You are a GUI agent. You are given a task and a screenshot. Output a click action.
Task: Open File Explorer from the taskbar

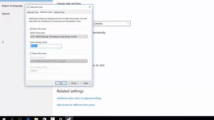click(x=36, y=119)
